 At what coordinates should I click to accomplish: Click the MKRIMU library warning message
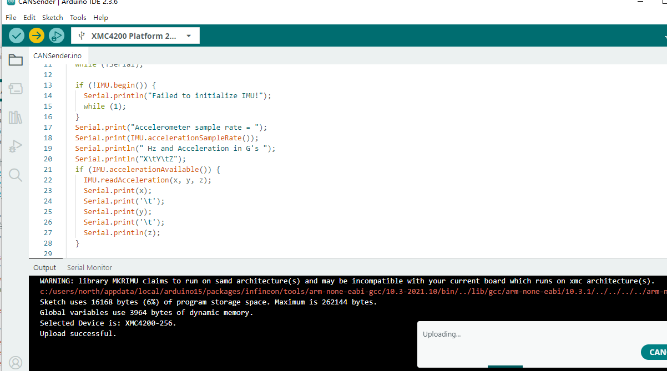pos(347,281)
